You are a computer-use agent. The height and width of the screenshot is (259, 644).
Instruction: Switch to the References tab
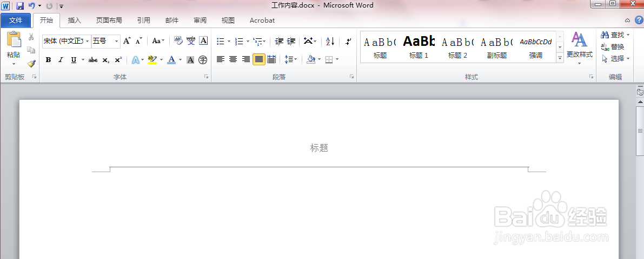coord(144,20)
